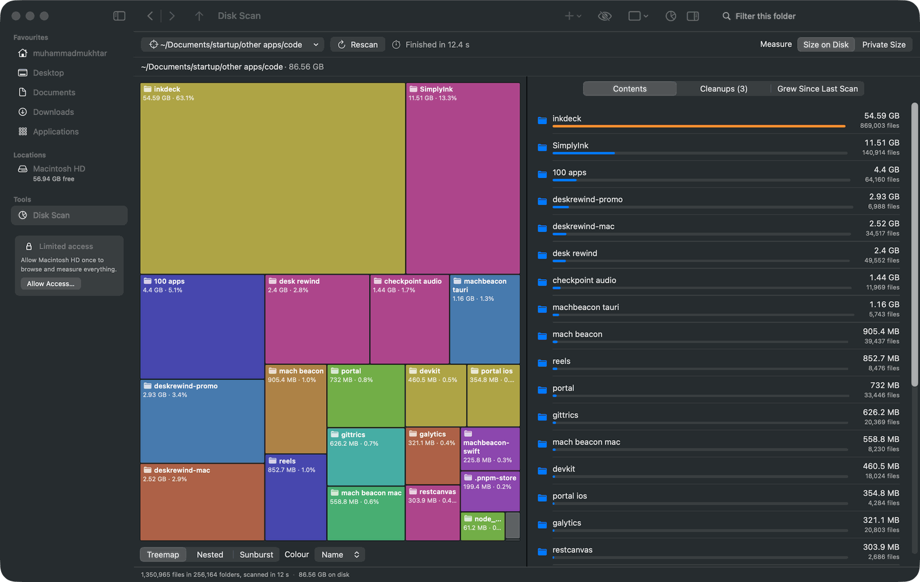920x582 pixels.
Task: Click the Rescan button
Action: (358, 45)
